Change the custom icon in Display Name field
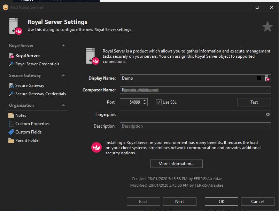The height and width of the screenshot is (211, 279). point(267,78)
